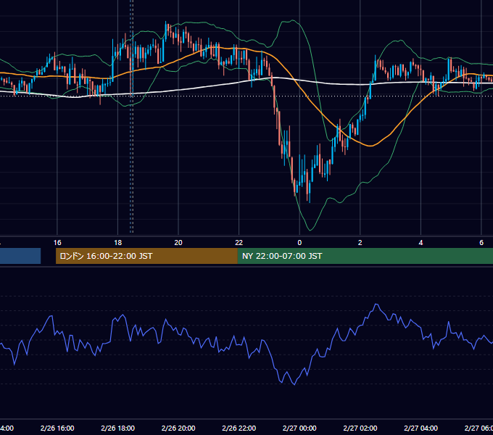Click the '4' hour label on chart axis
Image resolution: width=493 pixels, height=435 pixels.
pyautogui.click(x=420, y=243)
